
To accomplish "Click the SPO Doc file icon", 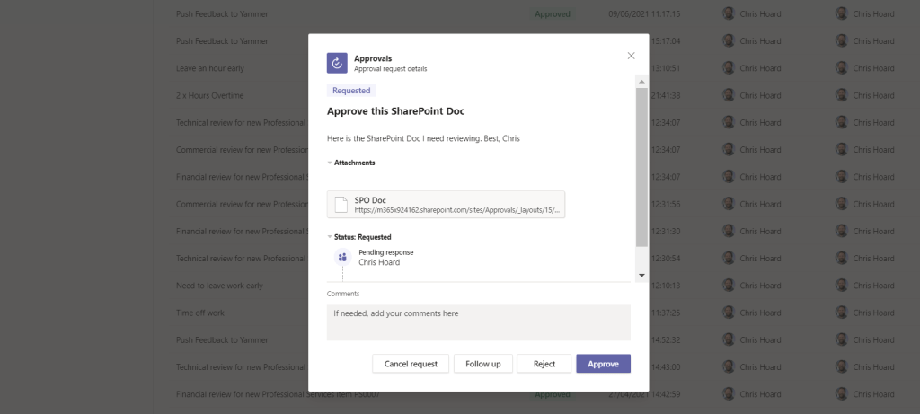I will (341, 205).
